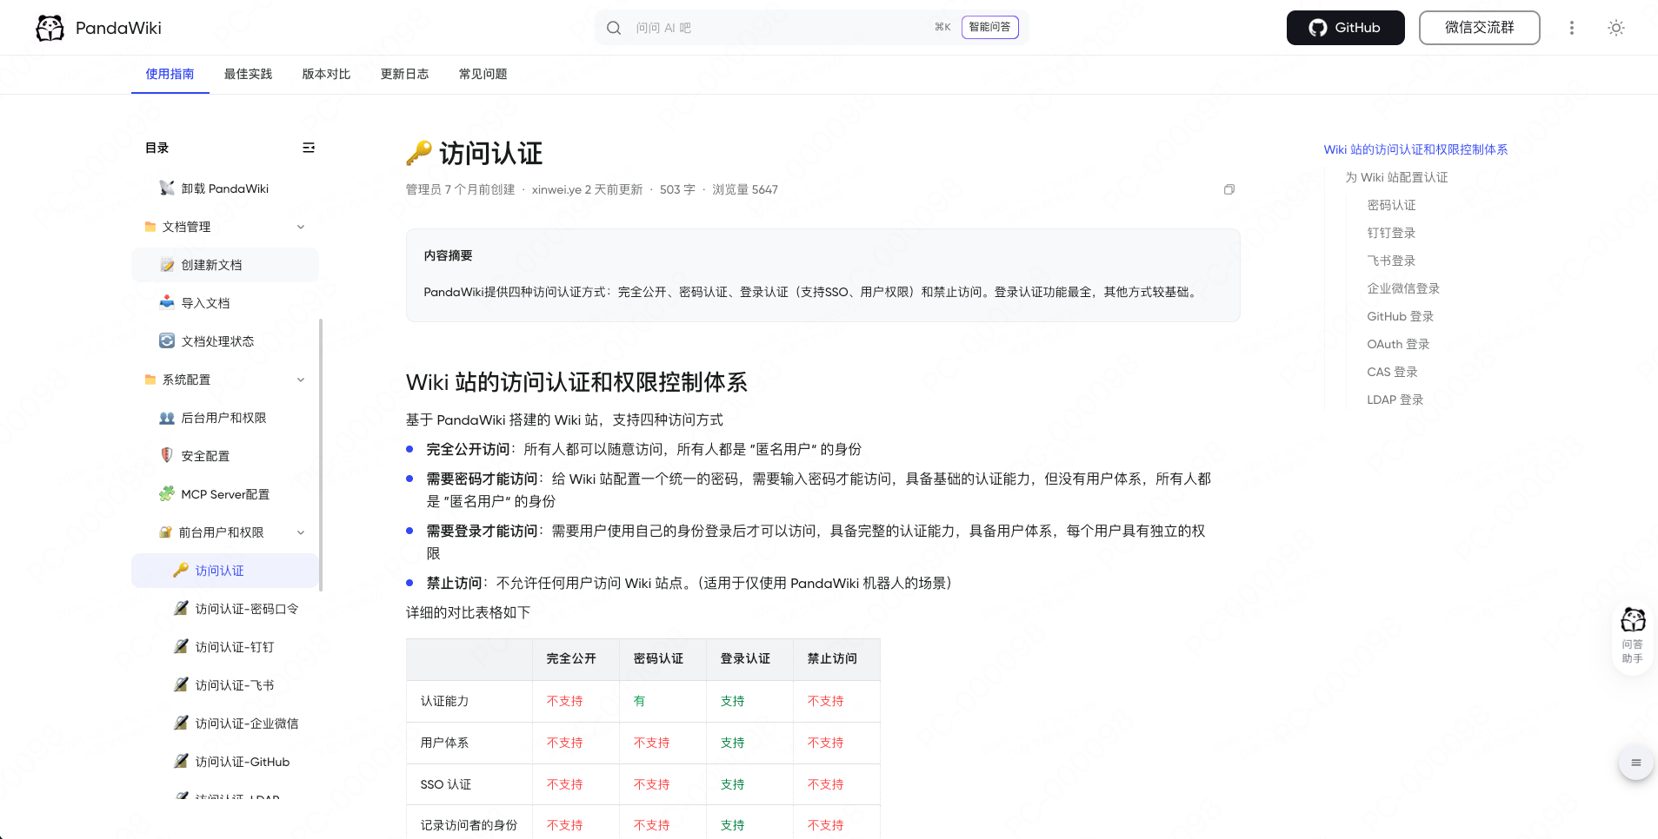Screen dimensions: 1658x839
Task: Click the shield icon next to 安全配置
Action: point(167,455)
